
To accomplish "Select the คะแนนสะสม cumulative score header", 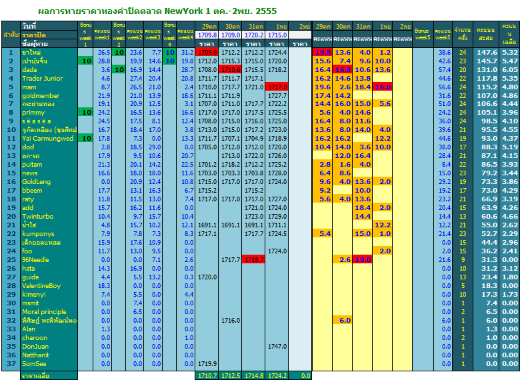I will point(486,34).
